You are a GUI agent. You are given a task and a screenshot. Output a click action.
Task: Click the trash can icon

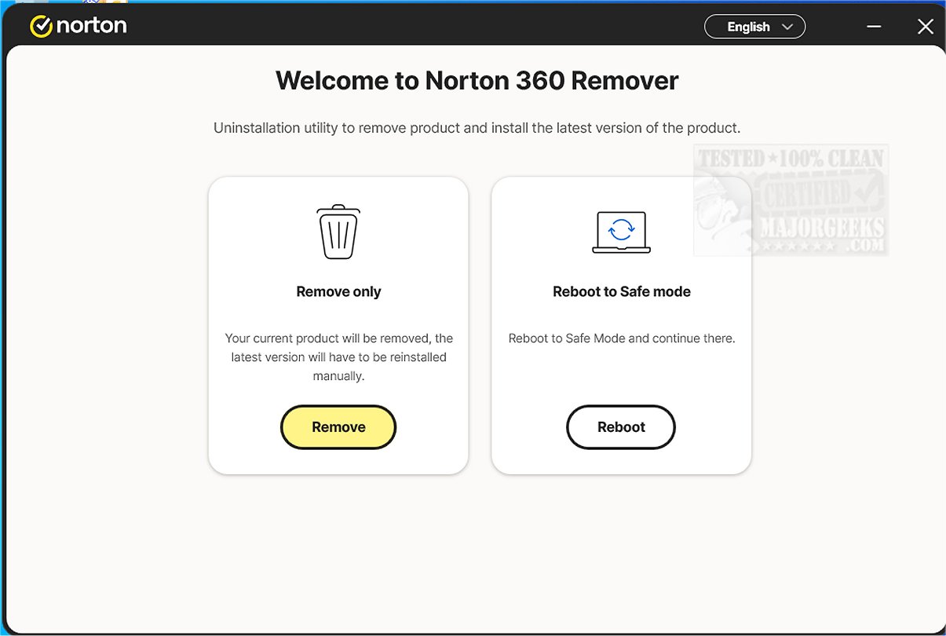point(338,232)
